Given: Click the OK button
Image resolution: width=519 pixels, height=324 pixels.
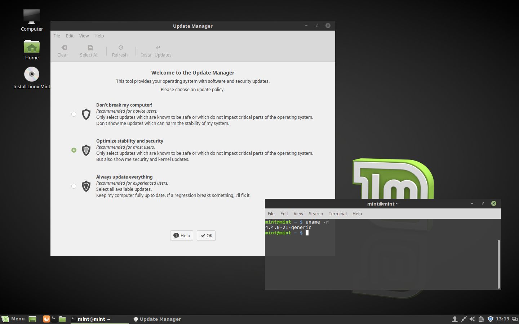Looking at the screenshot, I should [x=206, y=235].
